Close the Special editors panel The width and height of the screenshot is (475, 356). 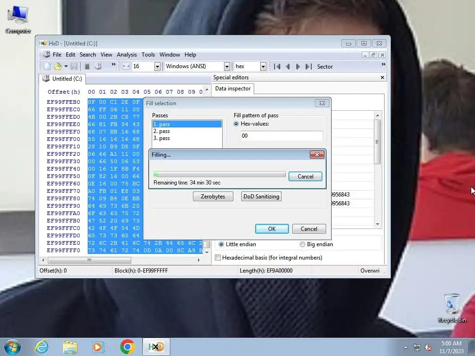(382, 77)
